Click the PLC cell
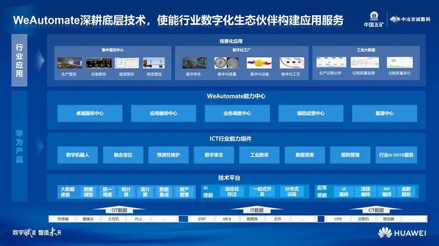Viewport: 439px width, 246px height. pos(139,219)
